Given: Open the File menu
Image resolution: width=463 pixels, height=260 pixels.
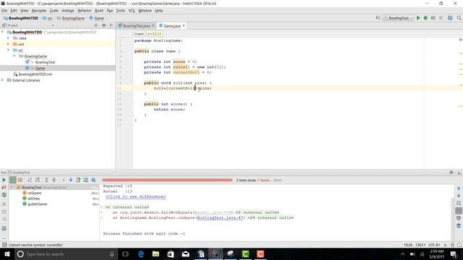Looking at the screenshot, I should coord(4,11).
